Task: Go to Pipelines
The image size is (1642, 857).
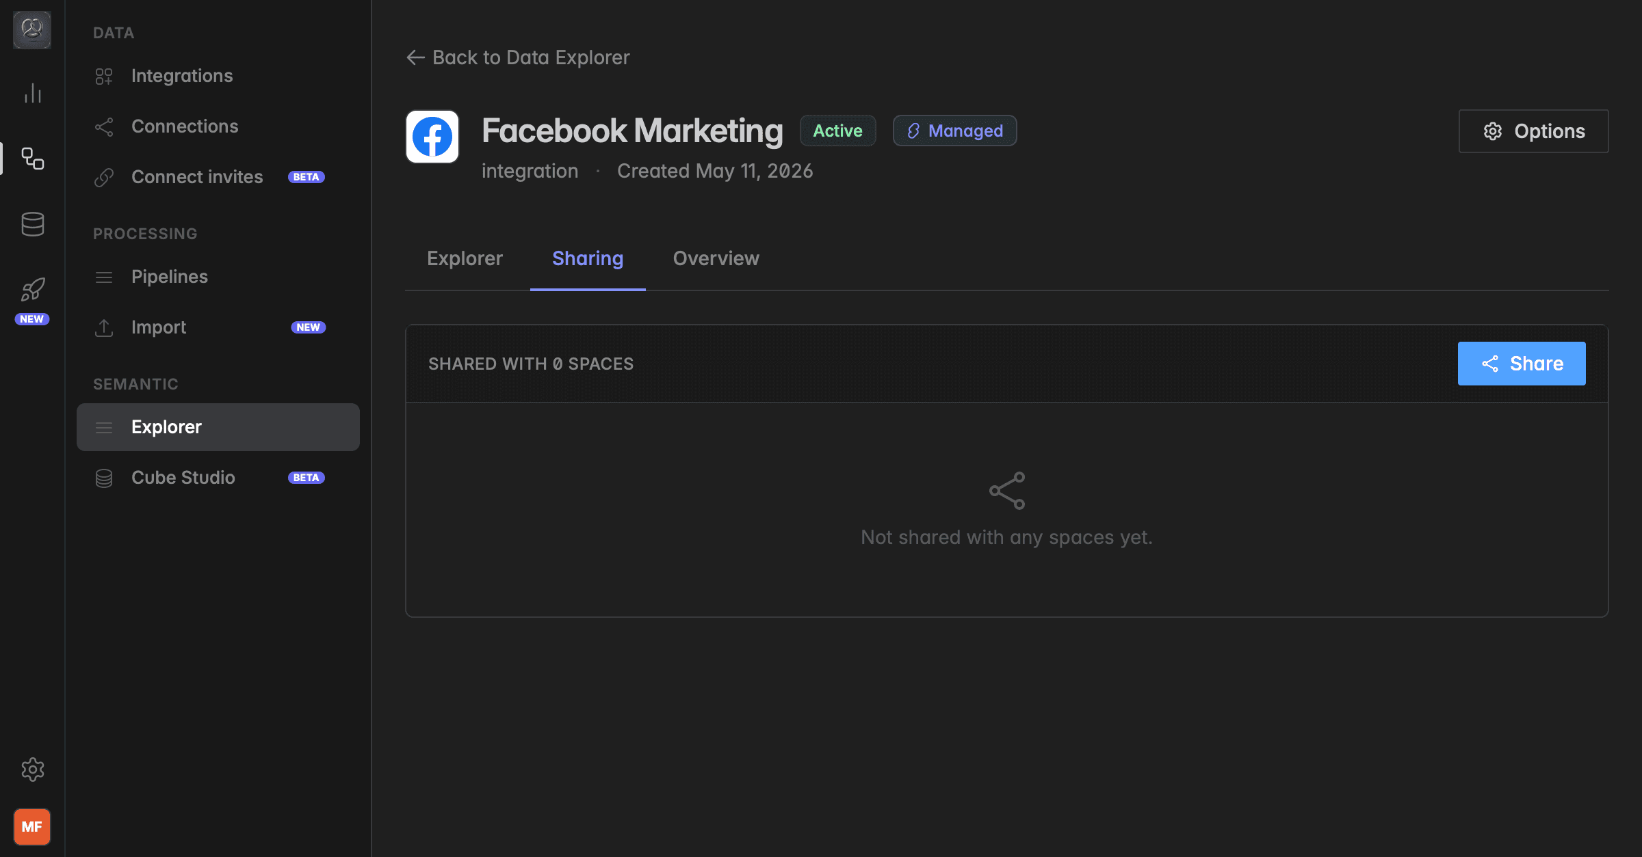Action: click(x=218, y=277)
